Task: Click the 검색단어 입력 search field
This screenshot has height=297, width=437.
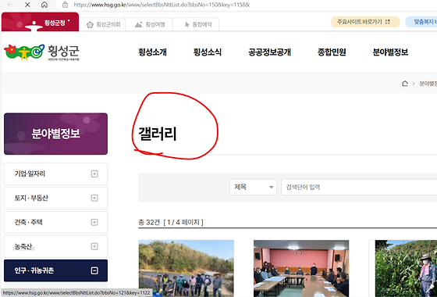Action: tap(359, 187)
